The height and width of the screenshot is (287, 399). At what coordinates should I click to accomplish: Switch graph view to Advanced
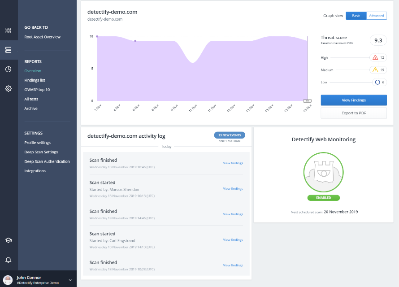click(x=376, y=15)
